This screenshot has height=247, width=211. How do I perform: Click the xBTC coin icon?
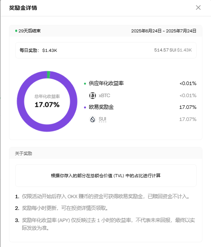pyautogui.click(x=93, y=96)
